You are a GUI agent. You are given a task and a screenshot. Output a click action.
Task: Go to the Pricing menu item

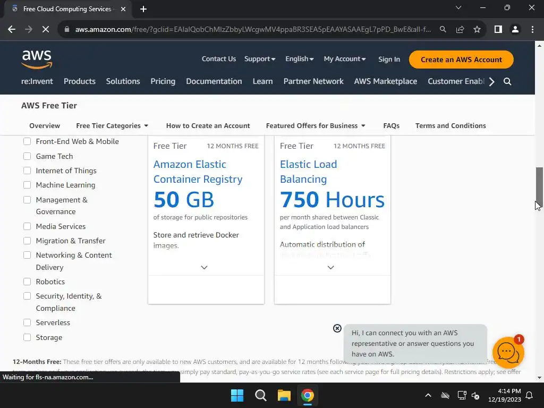point(163,81)
